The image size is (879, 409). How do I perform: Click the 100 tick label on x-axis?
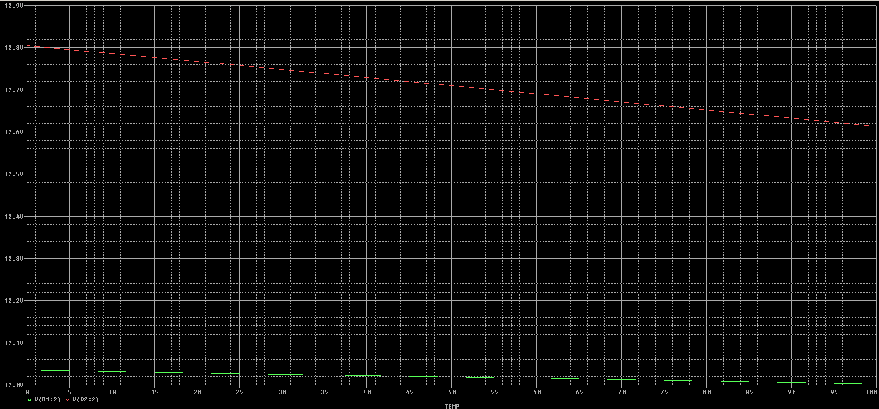click(871, 392)
